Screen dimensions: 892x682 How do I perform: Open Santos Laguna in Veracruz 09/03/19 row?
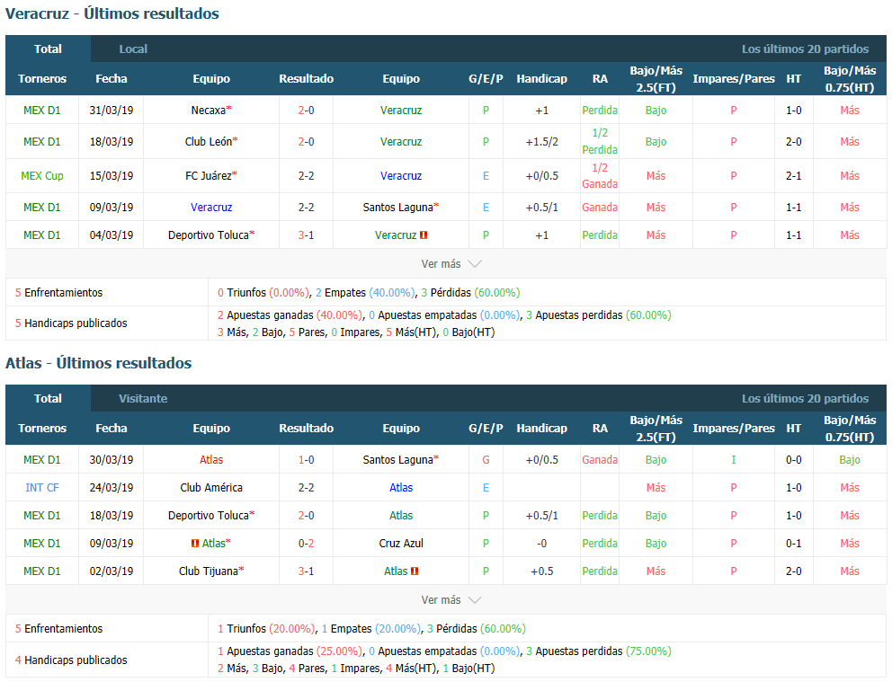pyautogui.click(x=398, y=208)
